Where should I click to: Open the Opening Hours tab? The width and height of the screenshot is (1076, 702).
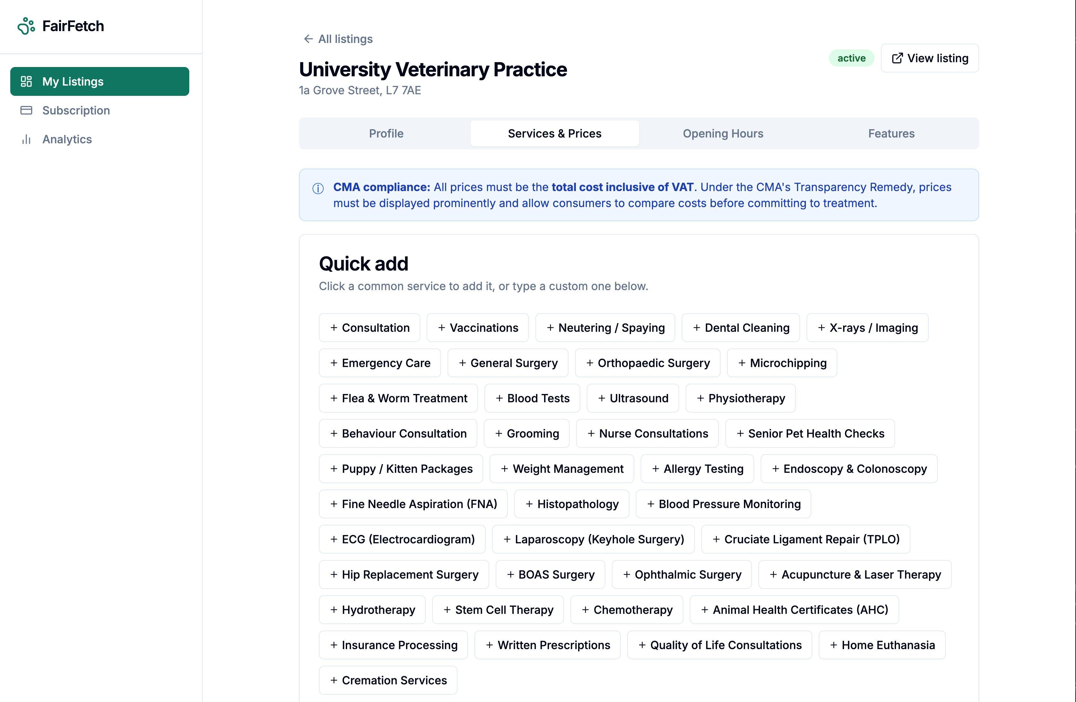pyautogui.click(x=722, y=133)
